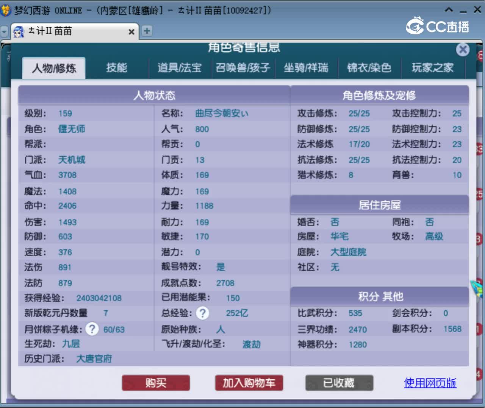This screenshot has height=408, width=485.
Task: Click the level value 159
Action: [x=65, y=114]
